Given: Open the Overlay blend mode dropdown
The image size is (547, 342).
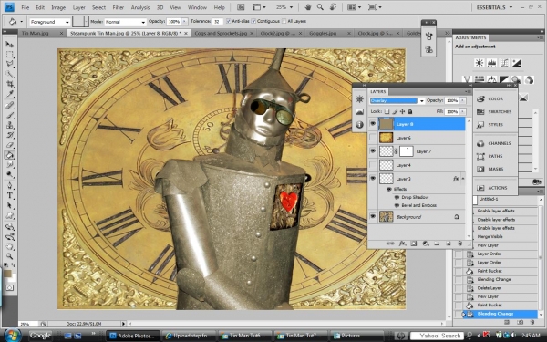Looking at the screenshot, I should pos(421,101).
